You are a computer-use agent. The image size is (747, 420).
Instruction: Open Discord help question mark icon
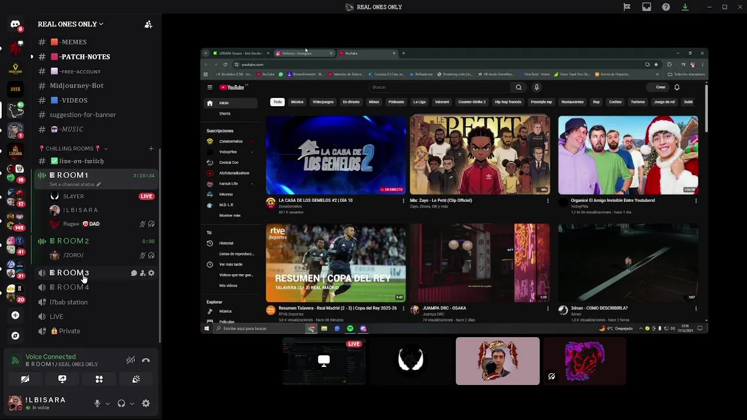[x=666, y=7]
